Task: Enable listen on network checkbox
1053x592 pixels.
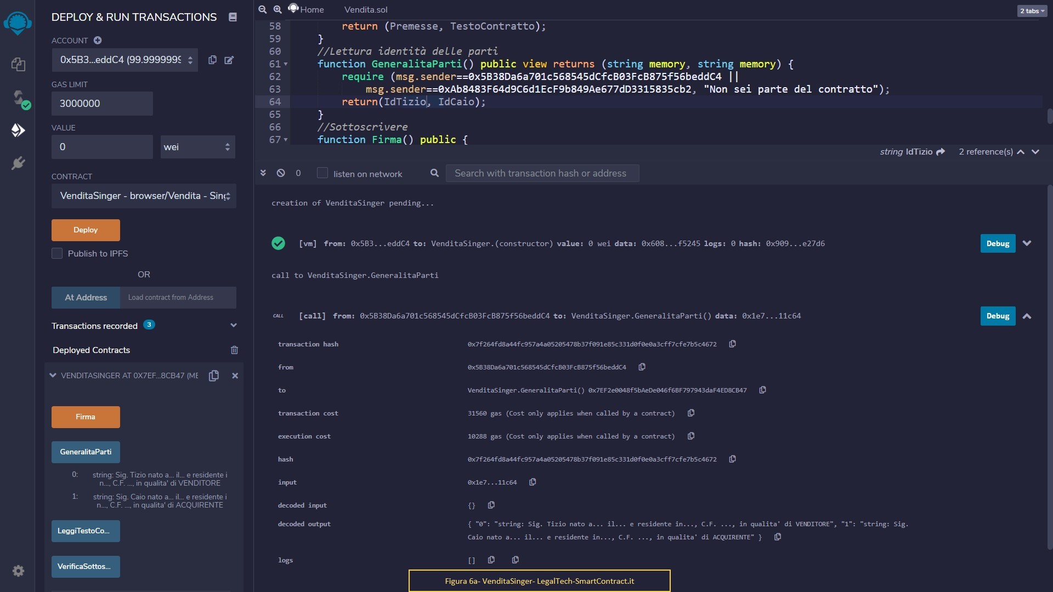Action: pyautogui.click(x=322, y=173)
